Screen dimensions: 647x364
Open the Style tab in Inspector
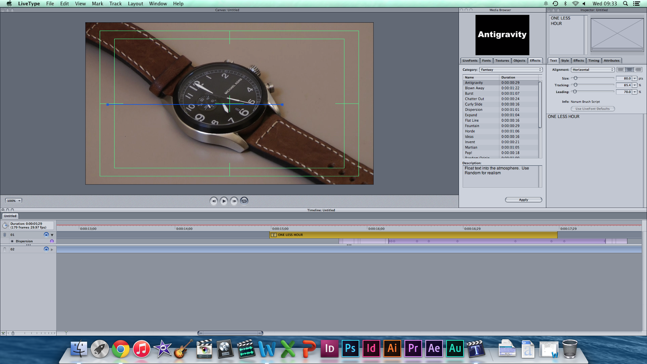(x=565, y=61)
